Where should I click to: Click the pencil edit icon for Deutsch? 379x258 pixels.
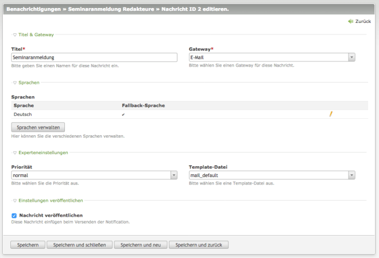click(x=331, y=114)
